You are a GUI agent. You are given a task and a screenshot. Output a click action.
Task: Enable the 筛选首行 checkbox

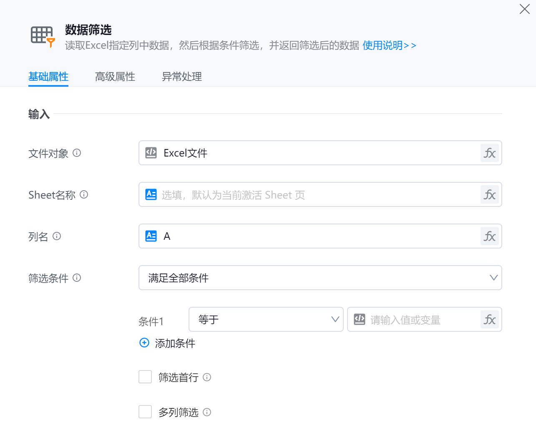click(145, 377)
